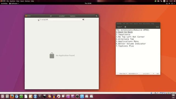Click the line '1.Dash to Dock'

(124, 32)
